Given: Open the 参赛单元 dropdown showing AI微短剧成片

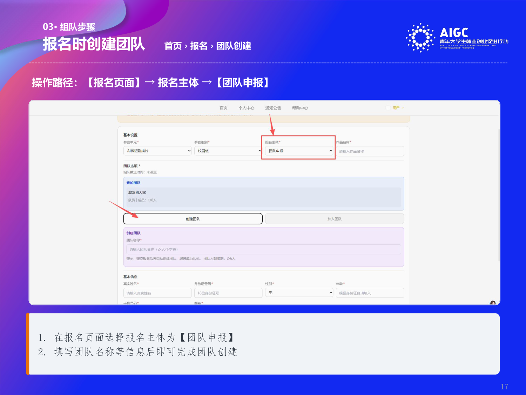Looking at the screenshot, I should [x=157, y=151].
